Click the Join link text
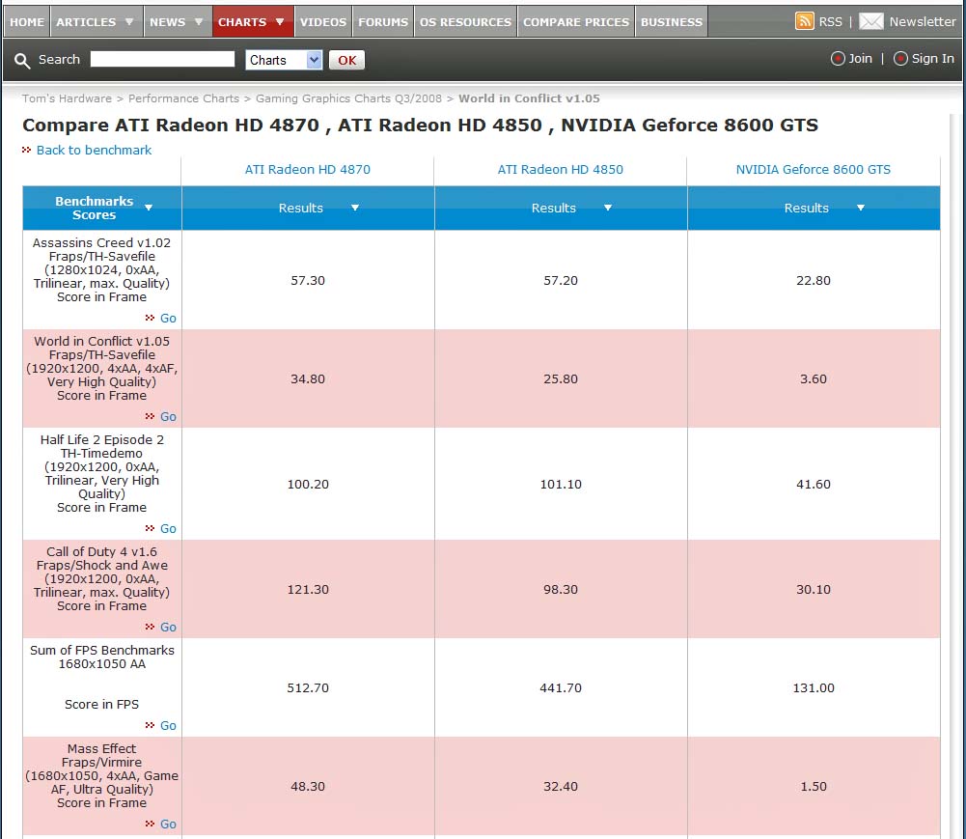The height and width of the screenshot is (839, 966). click(860, 59)
